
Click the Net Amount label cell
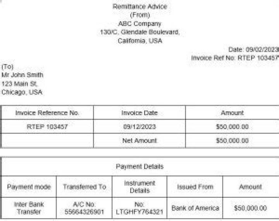point(139,140)
